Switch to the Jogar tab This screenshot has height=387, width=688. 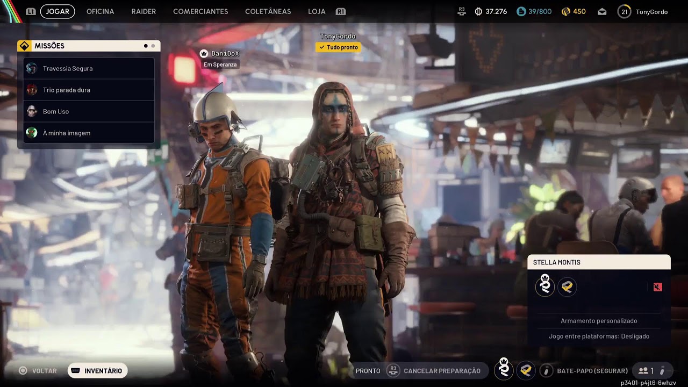point(58,11)
